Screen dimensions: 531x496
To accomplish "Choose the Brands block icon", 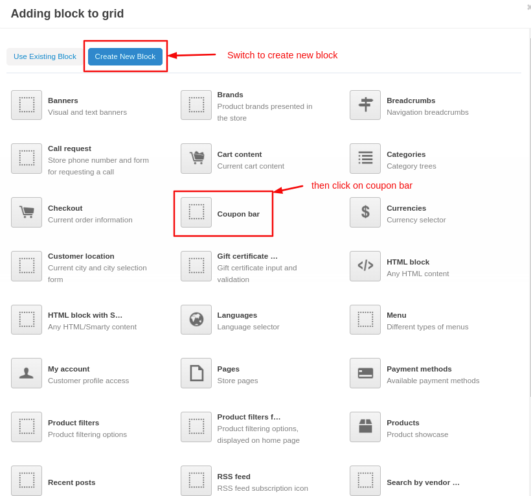I will pyautogui.click(x=196, y=105).
